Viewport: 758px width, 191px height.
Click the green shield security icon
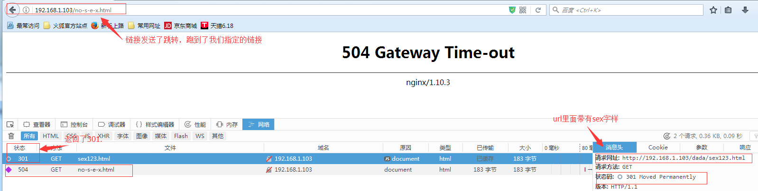pos(512,10)
